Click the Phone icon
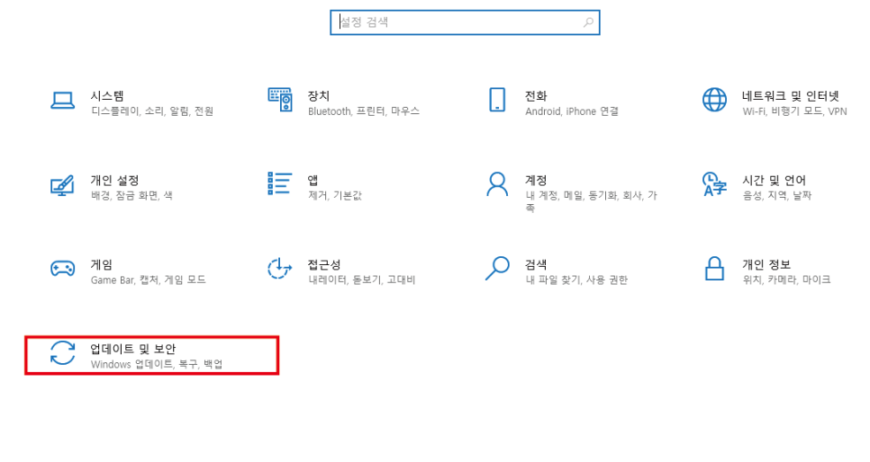The image size is (870, 462). tap(497, 100)
